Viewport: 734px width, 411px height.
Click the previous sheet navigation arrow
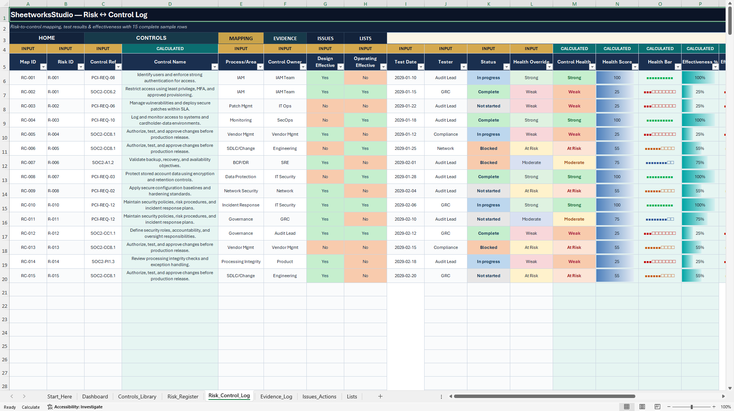tap(12, 396)
